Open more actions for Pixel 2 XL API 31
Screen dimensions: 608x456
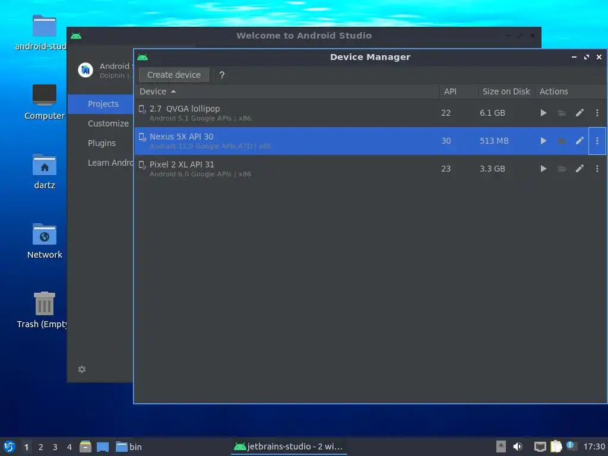click(597, 169)
